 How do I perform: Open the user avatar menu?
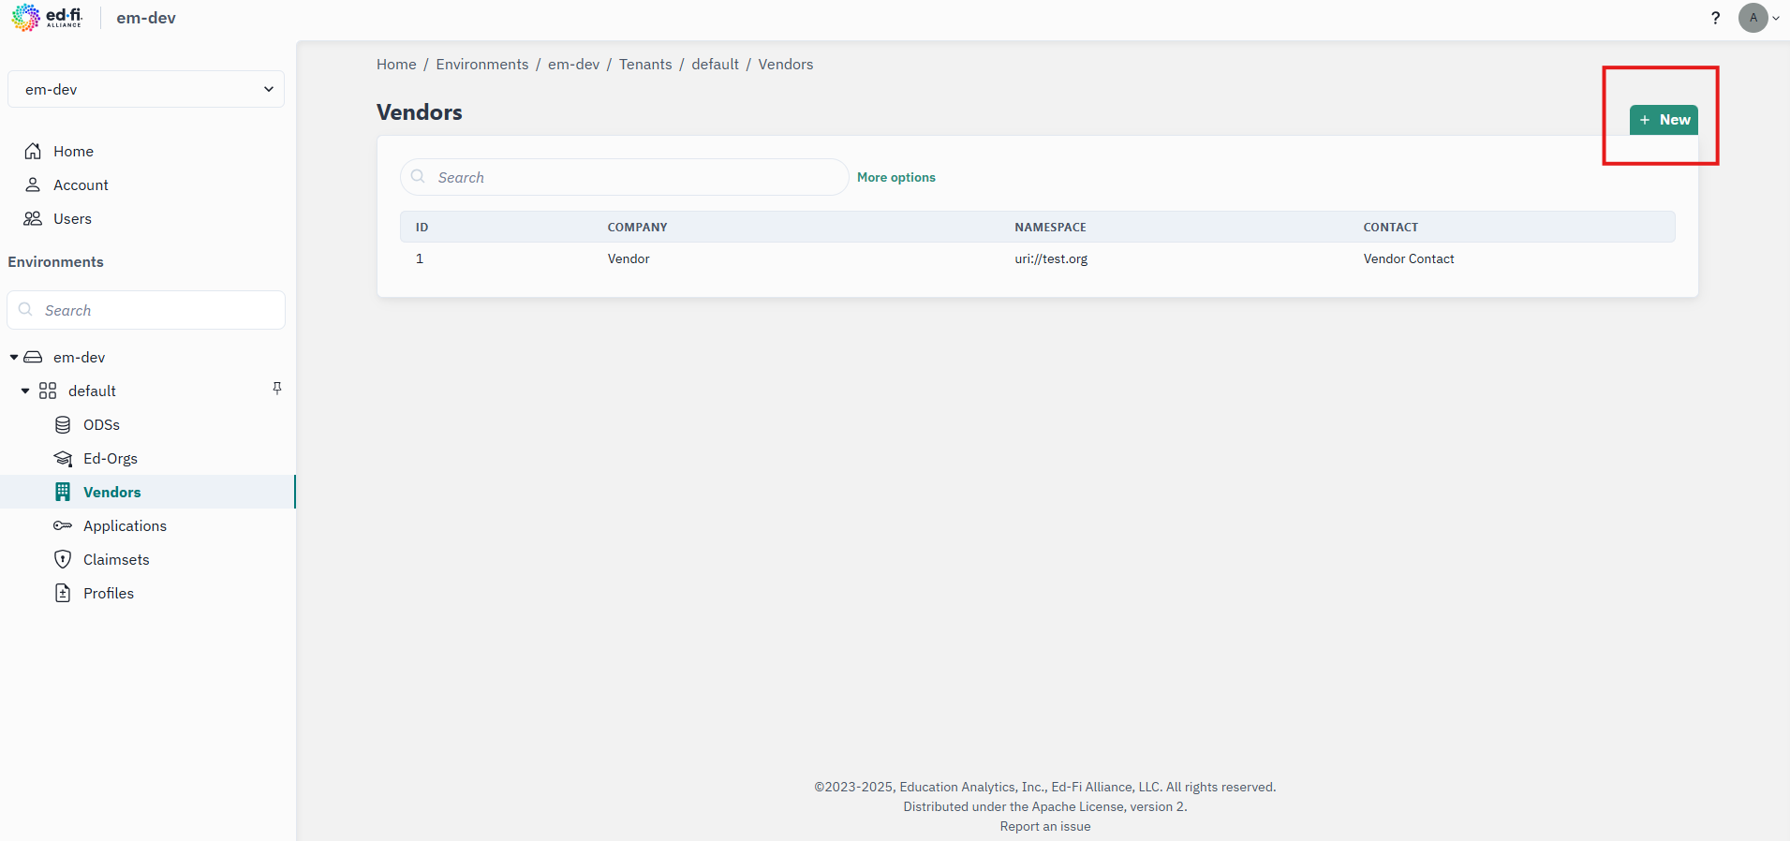(1758, 18)
